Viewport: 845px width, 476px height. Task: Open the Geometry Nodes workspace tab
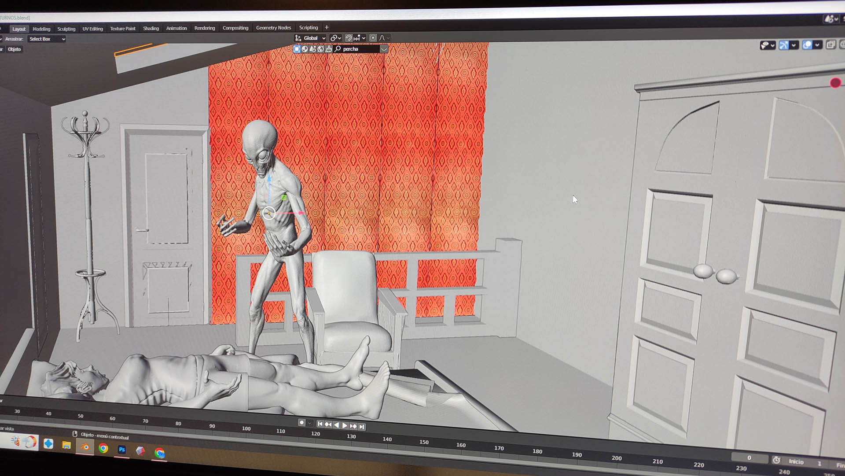(x=273, y=28)
